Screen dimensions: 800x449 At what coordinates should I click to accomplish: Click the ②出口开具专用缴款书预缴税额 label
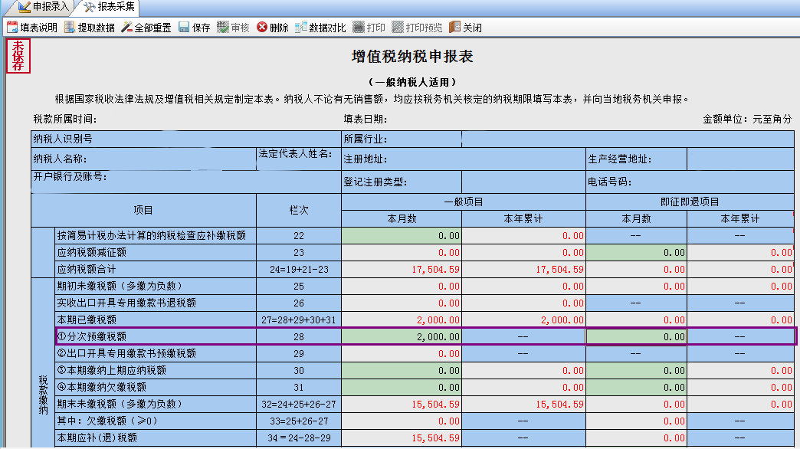[126, 353]
